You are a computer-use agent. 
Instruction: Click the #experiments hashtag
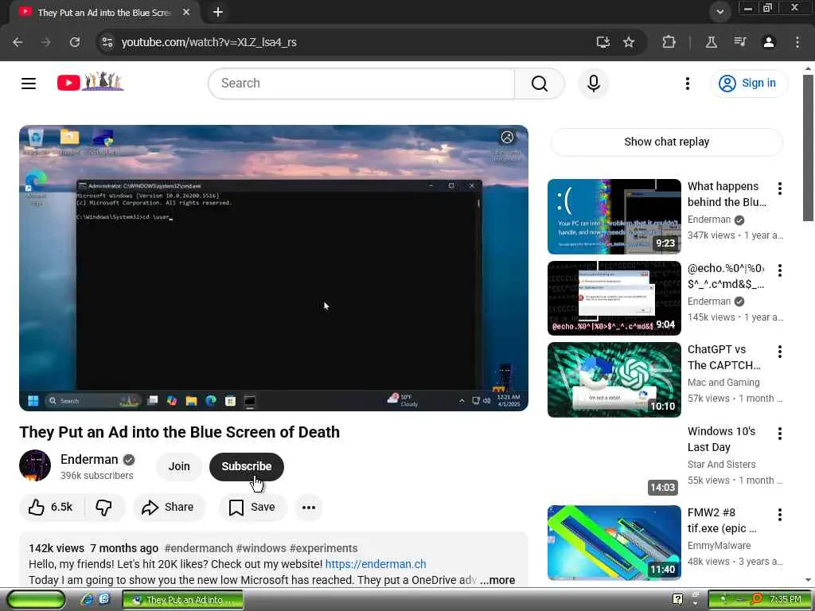point(323,548)
